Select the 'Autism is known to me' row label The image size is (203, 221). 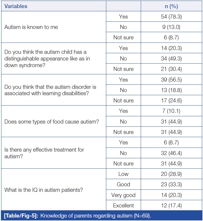point(31,27)
